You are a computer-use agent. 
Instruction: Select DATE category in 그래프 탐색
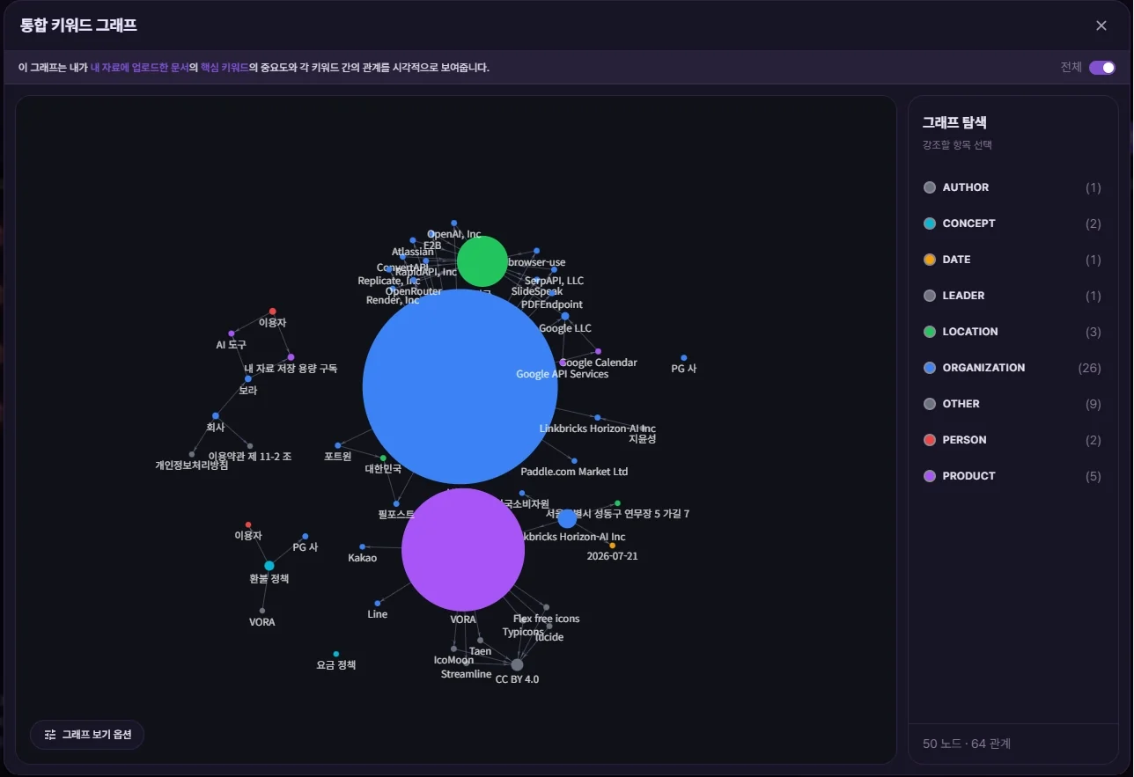point(1012,260)
